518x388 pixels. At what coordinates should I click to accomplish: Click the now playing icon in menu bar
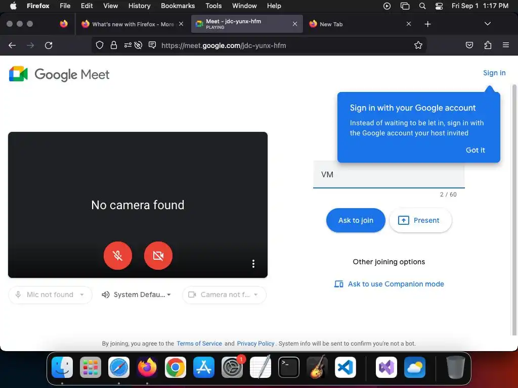[x=387, y=6]
